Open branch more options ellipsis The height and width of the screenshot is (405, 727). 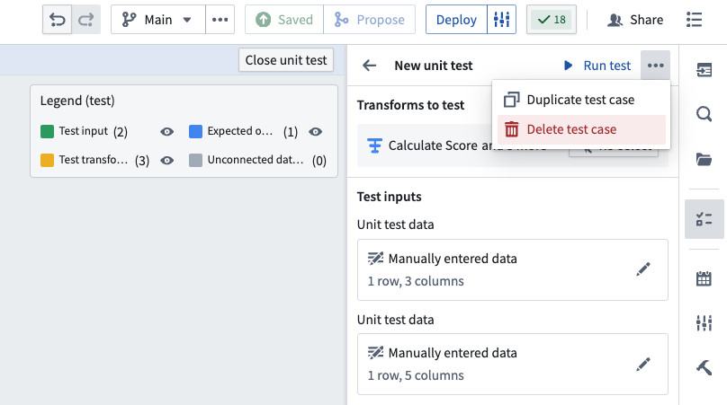click(x=220, y=20)
